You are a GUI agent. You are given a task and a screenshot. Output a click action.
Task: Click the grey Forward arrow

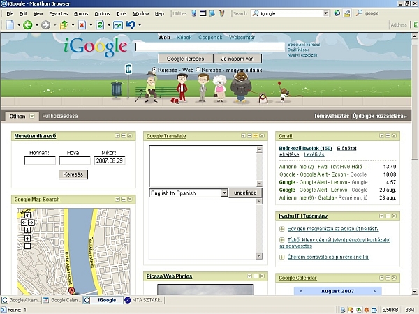pos(45,25)
